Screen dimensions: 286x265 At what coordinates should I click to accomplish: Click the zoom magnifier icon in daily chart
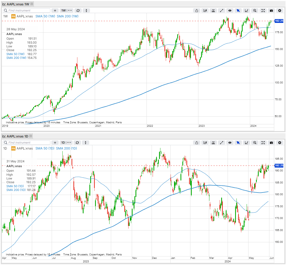click(x=255, y=143)
